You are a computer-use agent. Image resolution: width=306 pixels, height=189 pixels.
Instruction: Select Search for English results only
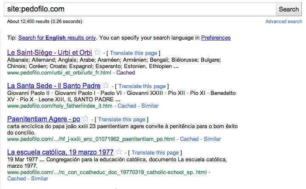click(57, 38)
